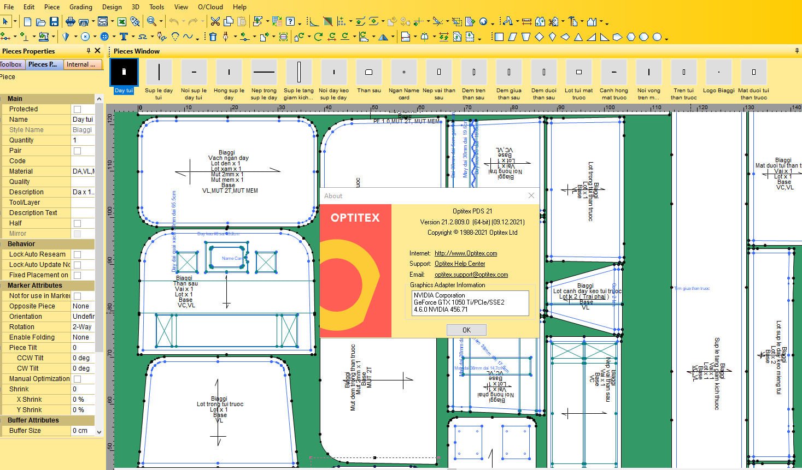802x470 pixels.
Task: Open the Piece menu
Action: click(x=52, y=7)
